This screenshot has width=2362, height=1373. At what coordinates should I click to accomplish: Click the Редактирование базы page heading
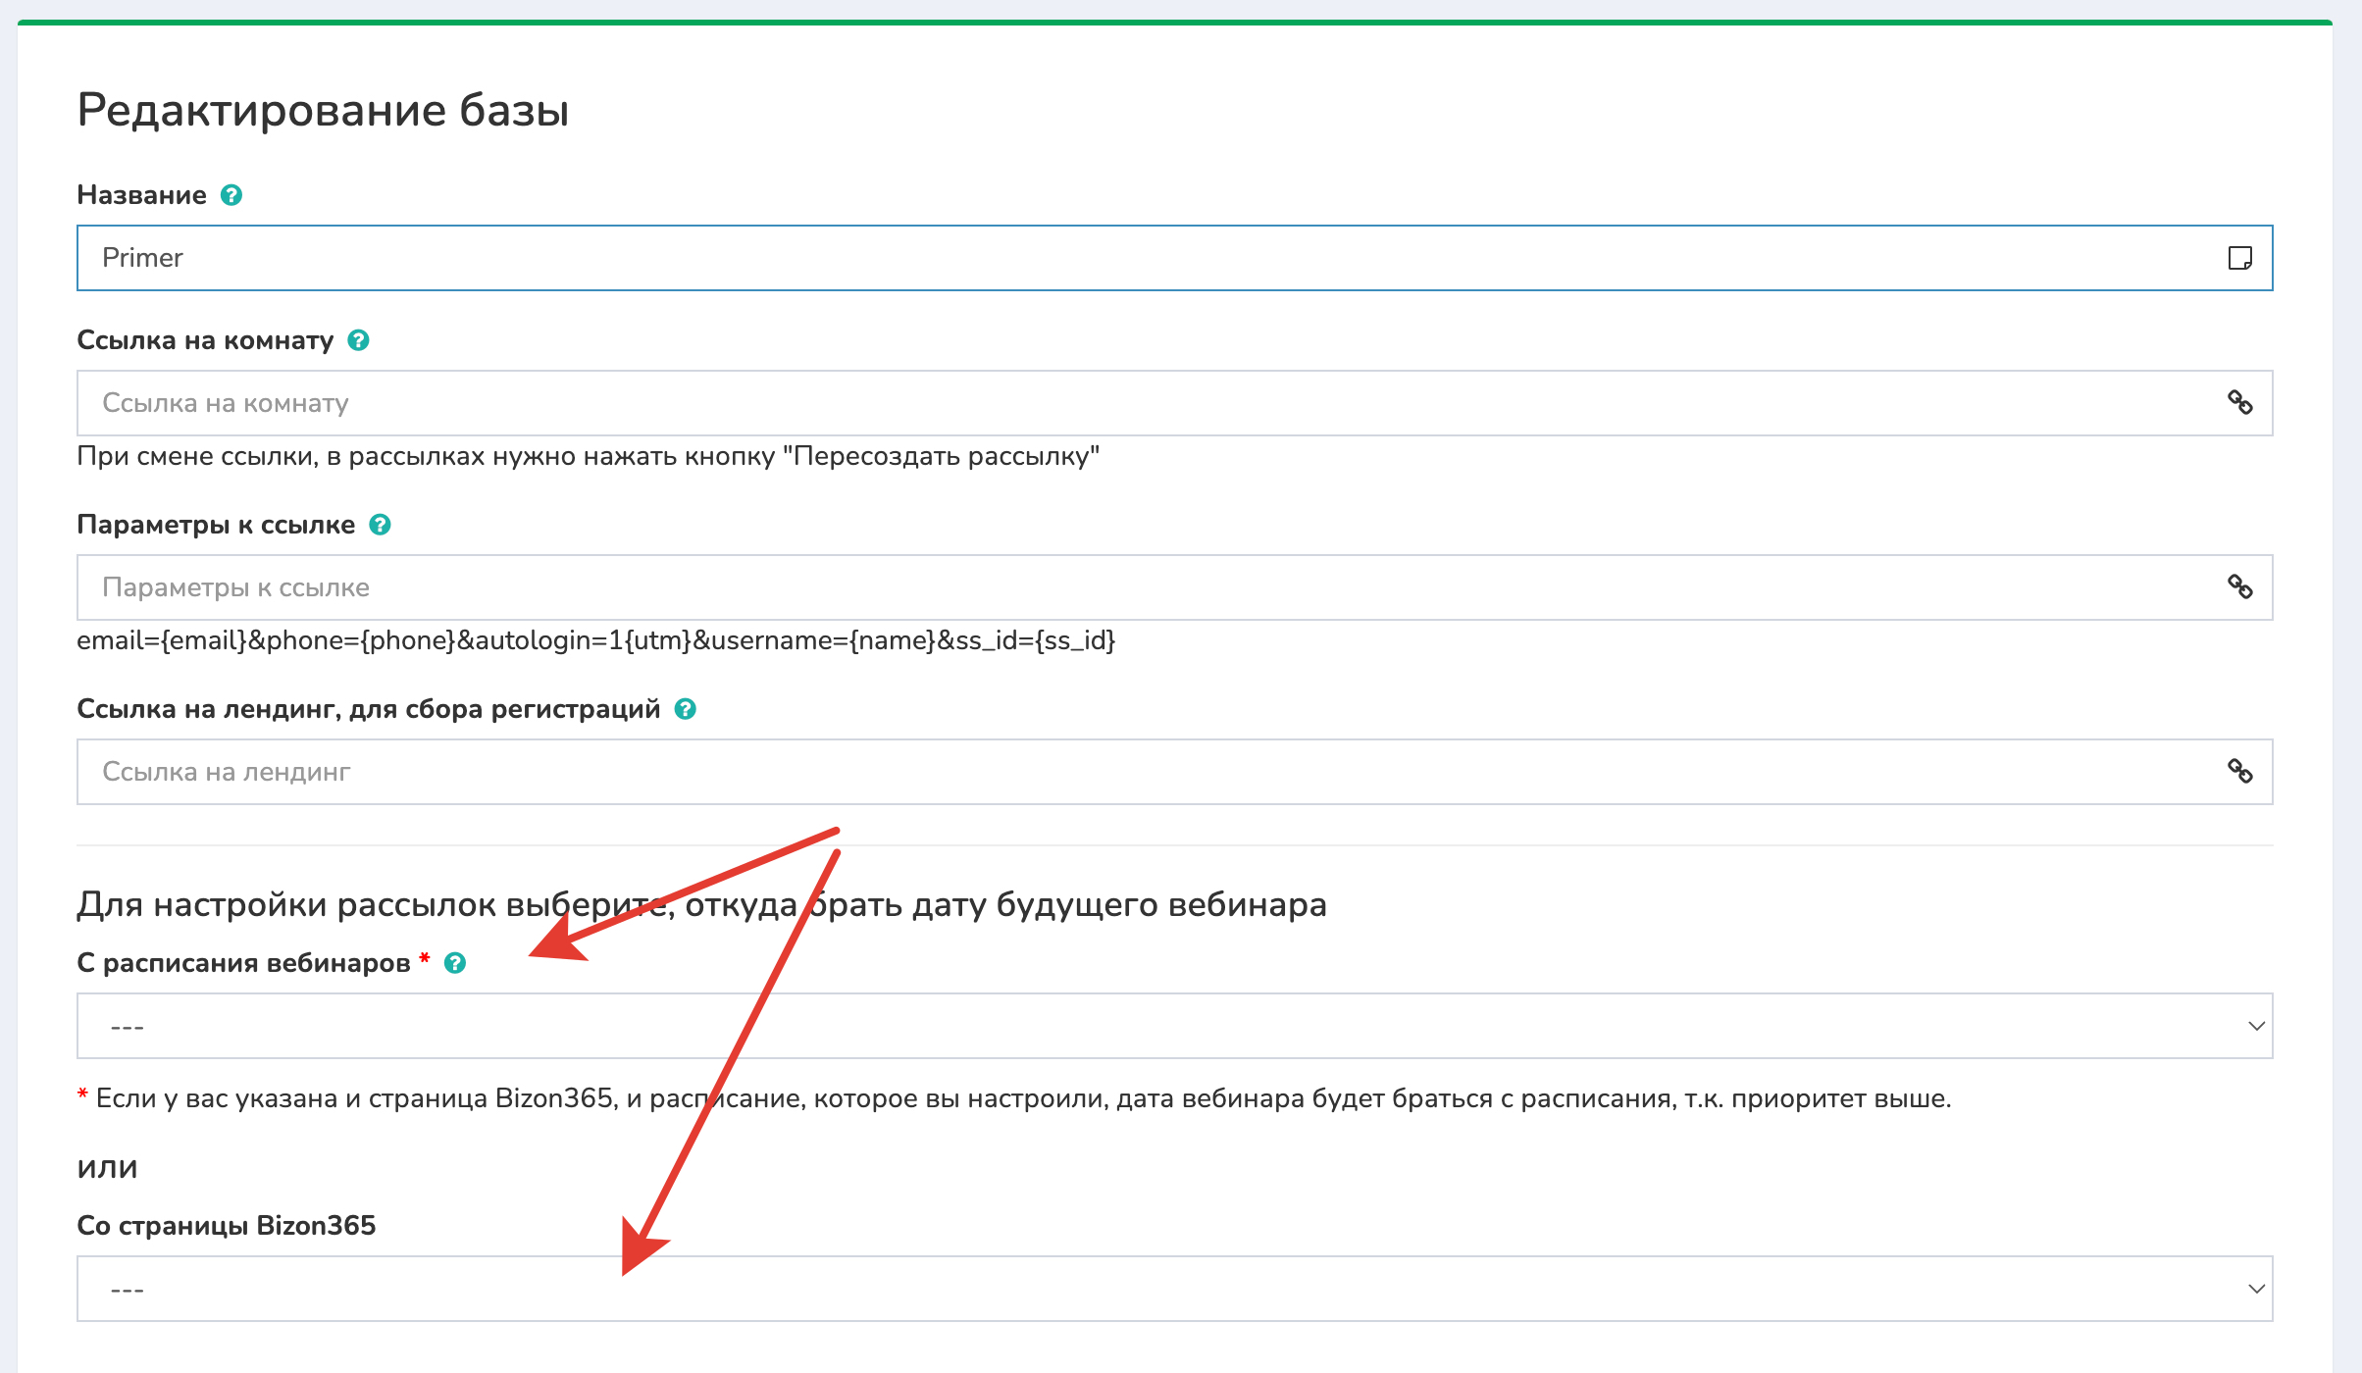click(x=323, y=110)
